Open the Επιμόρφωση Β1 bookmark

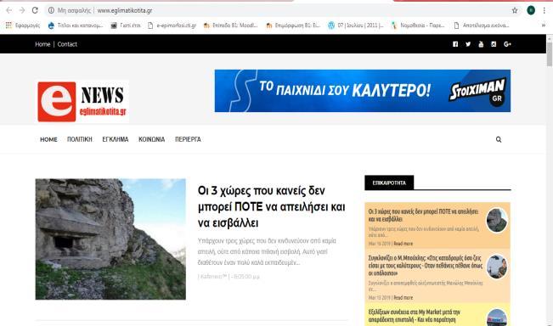click(x=293, y=25)
